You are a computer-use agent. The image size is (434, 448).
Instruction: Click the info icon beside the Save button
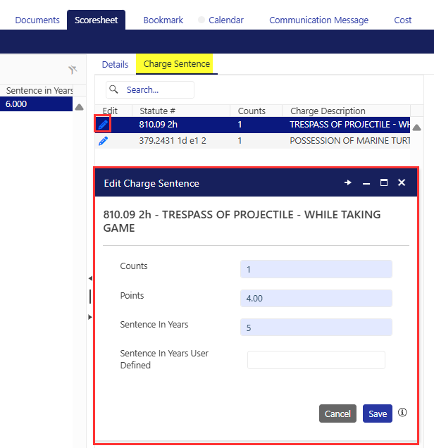[402, 413]
